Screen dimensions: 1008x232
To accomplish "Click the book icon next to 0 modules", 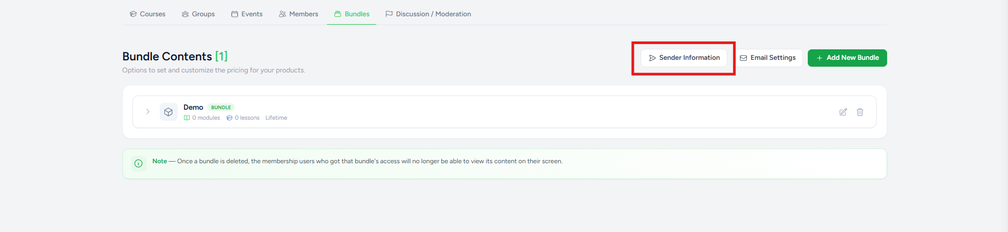I will click(187, 118).
